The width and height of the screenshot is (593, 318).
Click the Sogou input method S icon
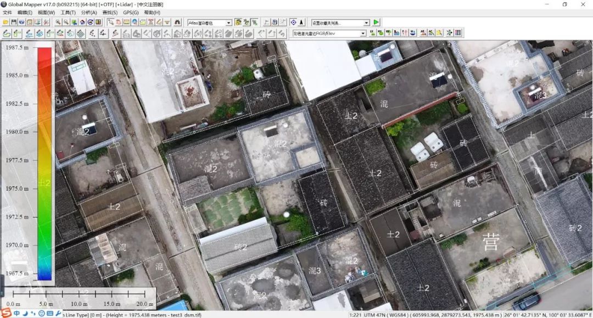pos(5,313)
